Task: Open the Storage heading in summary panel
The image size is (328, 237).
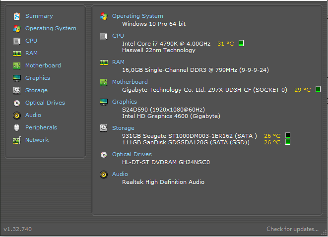Action: click(x=123, y=128)
